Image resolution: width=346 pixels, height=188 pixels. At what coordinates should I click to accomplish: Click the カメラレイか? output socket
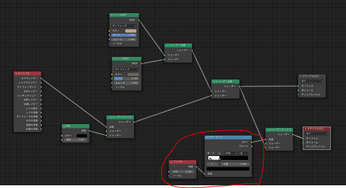pyautogui.click(x=41, y=78)
